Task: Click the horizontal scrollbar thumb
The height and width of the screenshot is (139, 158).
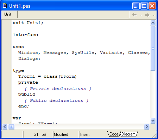Action: 12,126
